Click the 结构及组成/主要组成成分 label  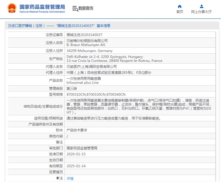pyautogui.click(x=43, y=106)
